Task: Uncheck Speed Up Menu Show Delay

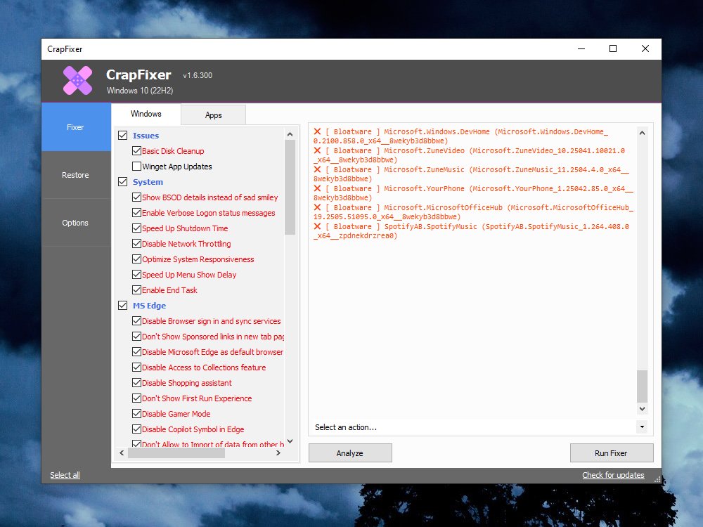Action: point(137,274)
